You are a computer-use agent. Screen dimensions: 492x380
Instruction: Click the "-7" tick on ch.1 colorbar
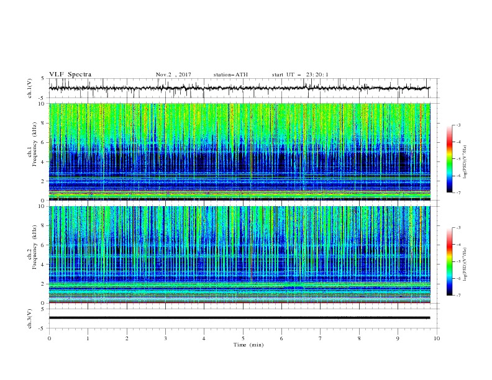click(x=458, y=192)
